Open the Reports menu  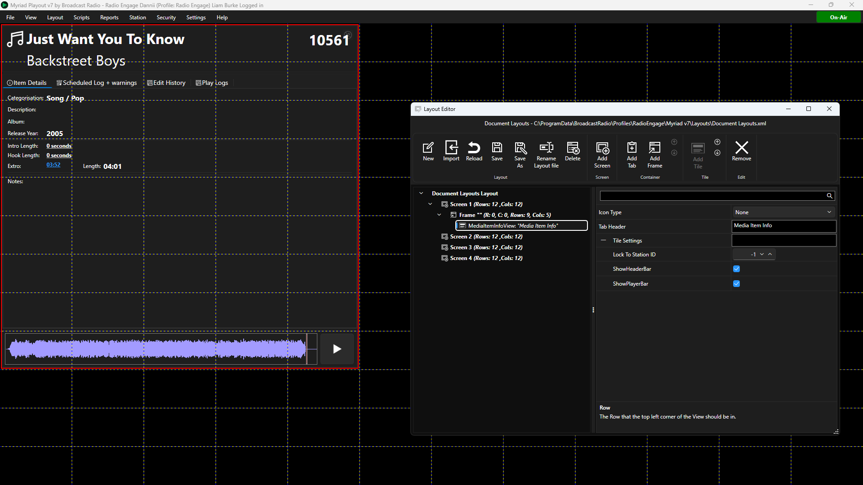109,18
